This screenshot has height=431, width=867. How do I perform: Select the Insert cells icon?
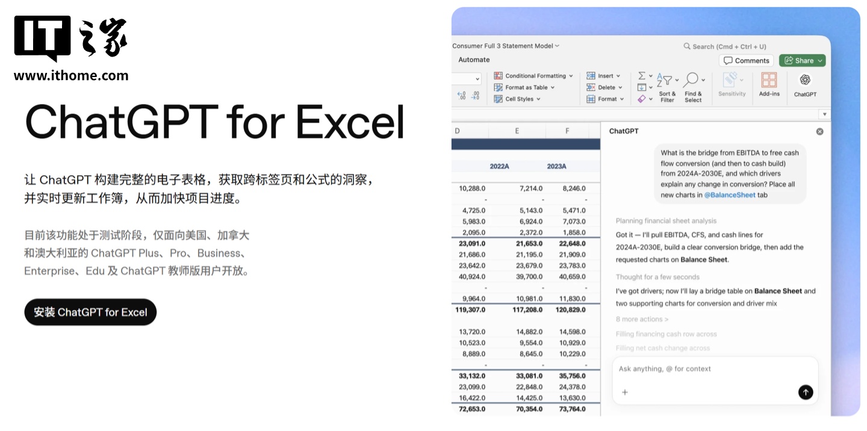[590, 75]
